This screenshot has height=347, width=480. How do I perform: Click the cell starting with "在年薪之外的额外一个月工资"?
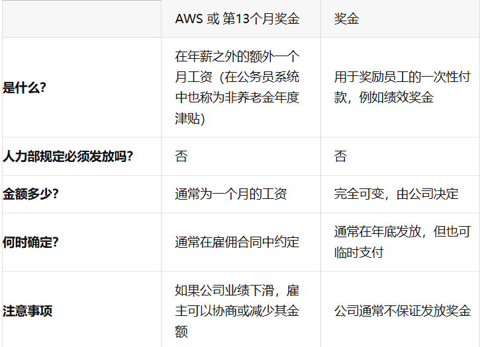tap(236, 87)
